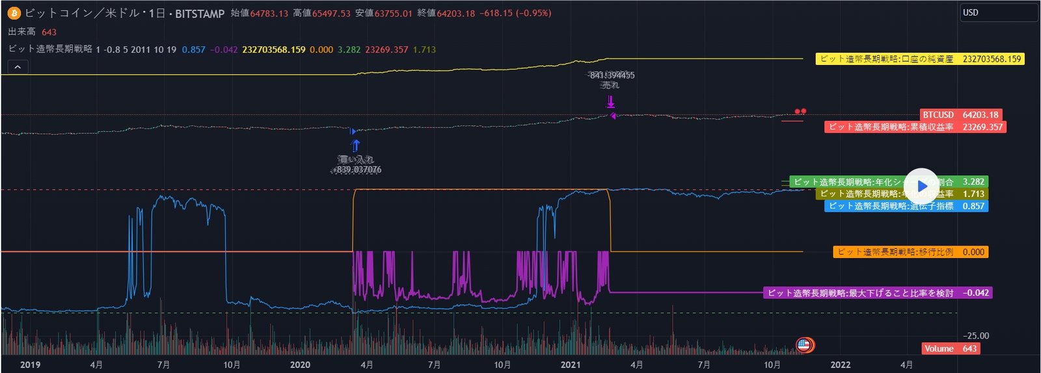Click the 2020 label on the time axis
This screenshot has height=373, width=1041.
tap(300, 365)
